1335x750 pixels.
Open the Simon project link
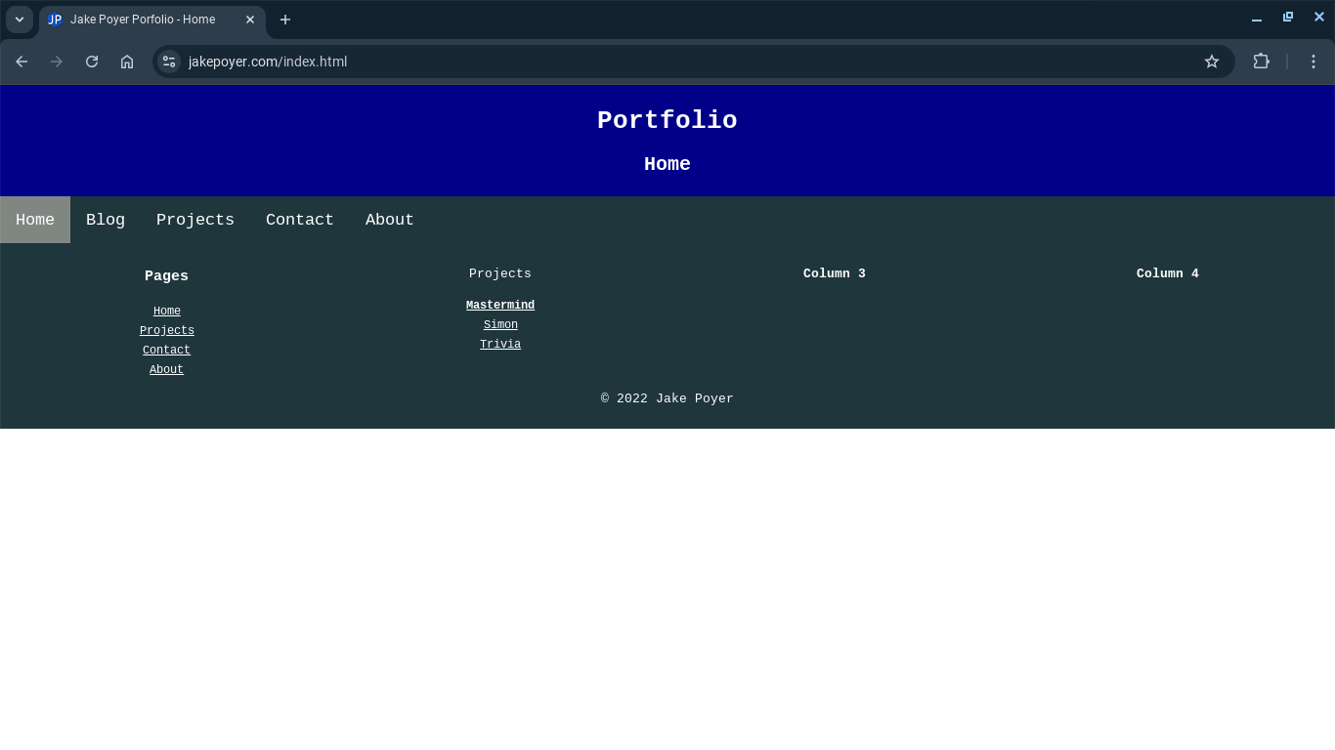499,324
